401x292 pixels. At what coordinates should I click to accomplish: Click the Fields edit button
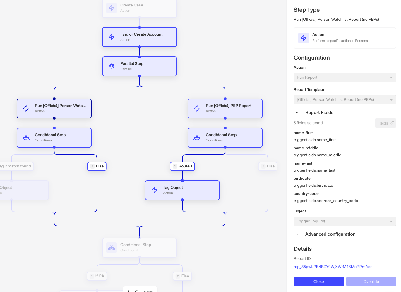pyautogui.click(x=385, y=123)
